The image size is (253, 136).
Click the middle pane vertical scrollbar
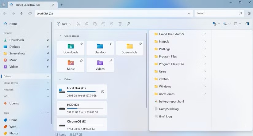click(x=147, y=70)
